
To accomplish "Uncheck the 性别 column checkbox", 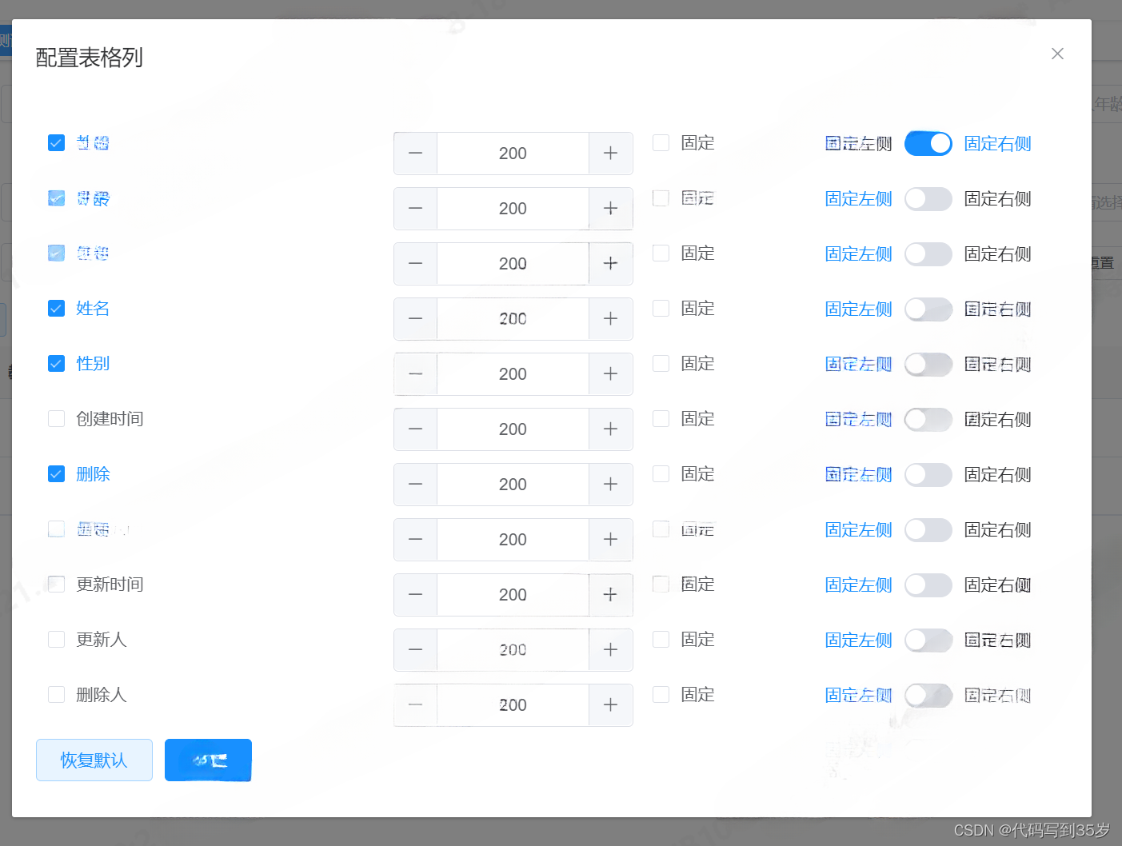I will click(x=56, y=364).
